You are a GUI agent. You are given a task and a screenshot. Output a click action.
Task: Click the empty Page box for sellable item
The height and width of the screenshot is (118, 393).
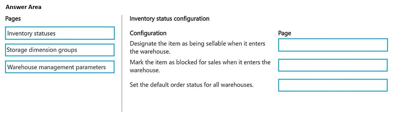(333, 45)
